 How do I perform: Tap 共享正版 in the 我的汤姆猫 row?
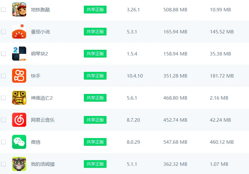tap(95, 164)
